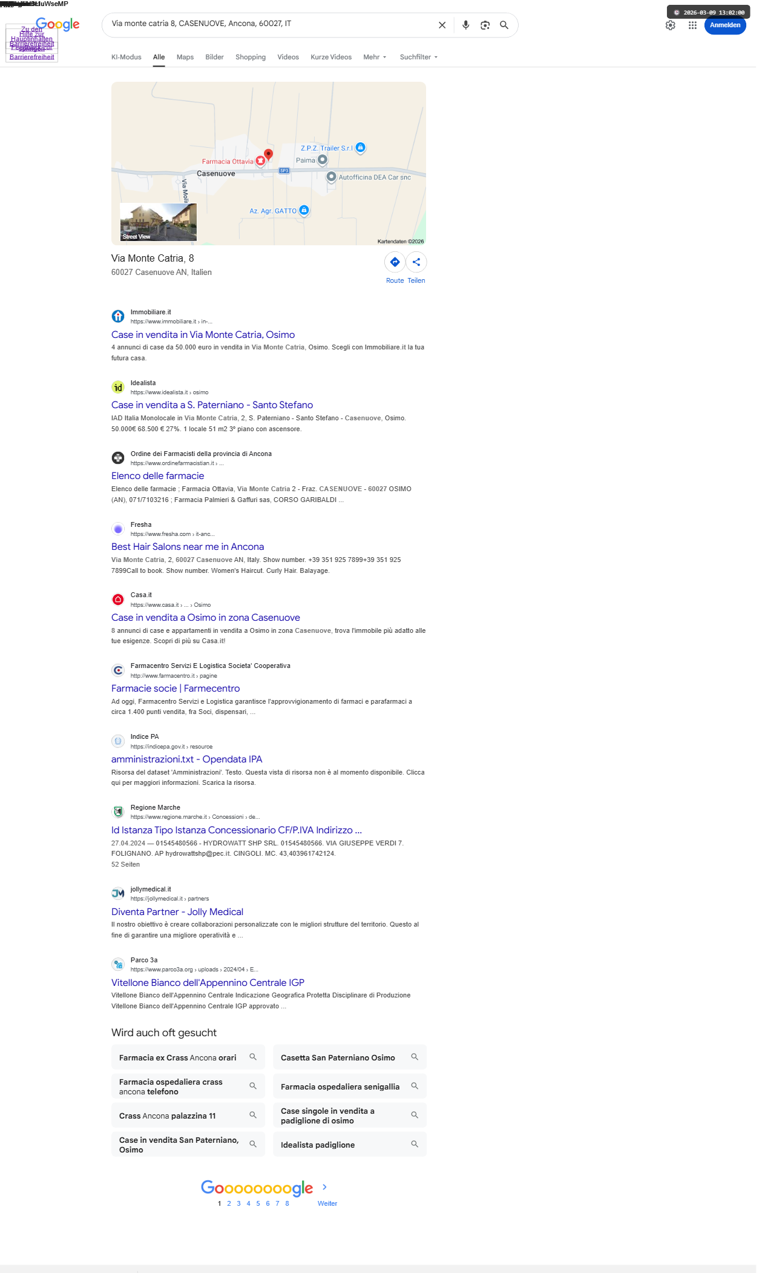Open Best Hair Salons near me in Ancona
The height and width of the screenshot is (1273, 765).
[188, 546]
